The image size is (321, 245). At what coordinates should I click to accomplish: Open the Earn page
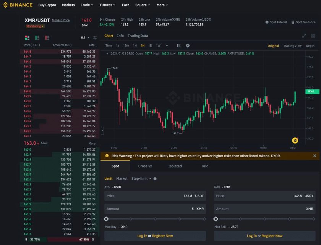[x=125, y=5]
